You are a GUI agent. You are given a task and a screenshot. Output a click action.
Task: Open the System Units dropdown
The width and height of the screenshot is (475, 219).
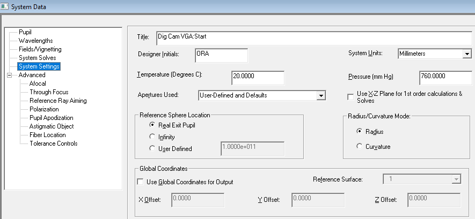pyautogui.click(x=466, y=54)
